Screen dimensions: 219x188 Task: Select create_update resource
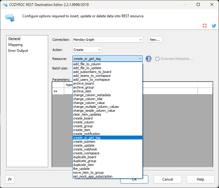click(108, 146)
